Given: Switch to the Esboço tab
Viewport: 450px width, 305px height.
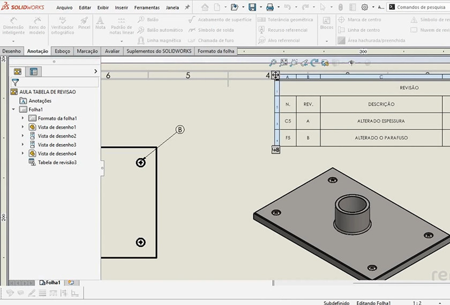Looking at the screenshot, I should [x=62, y=51].
